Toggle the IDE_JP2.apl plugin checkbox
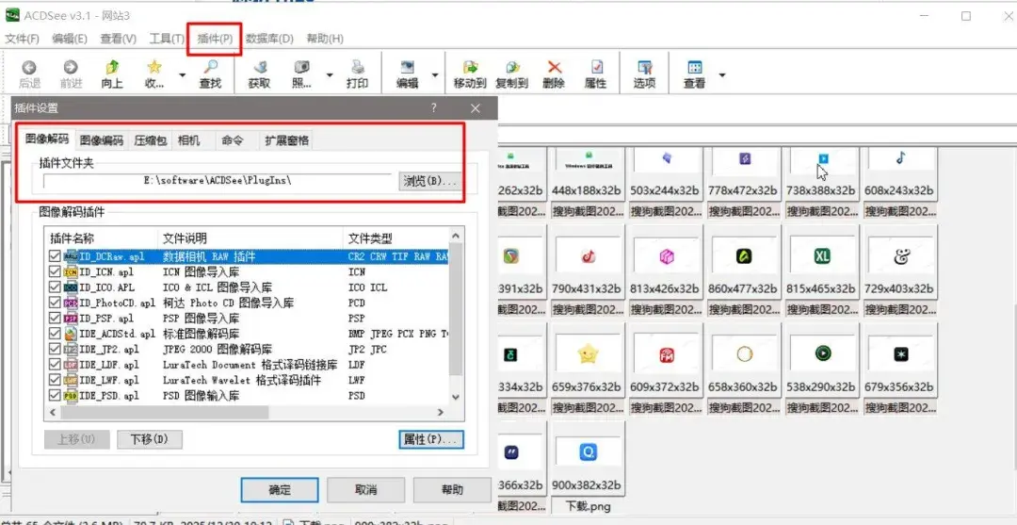The width and height of the screenshot is (1017, 525). (x=55, y=349)
